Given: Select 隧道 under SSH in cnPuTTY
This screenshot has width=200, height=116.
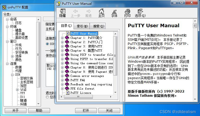Looking at the screenshot, I should click(24, 100).
